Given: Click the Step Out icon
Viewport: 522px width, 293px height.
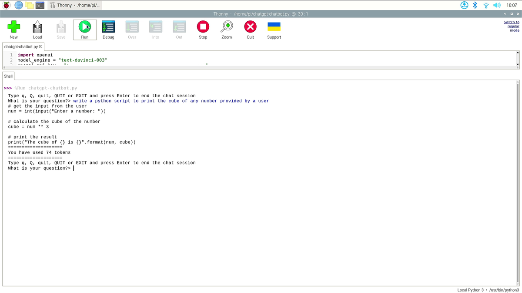Looking at the screenshot, I should 179,30.
